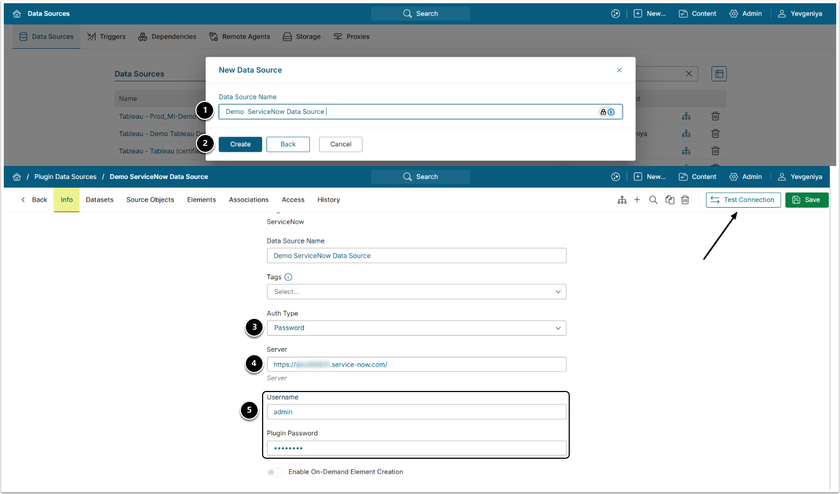Click the Plugin Password field
840x494 pixels.
click(x=416, y=448)
